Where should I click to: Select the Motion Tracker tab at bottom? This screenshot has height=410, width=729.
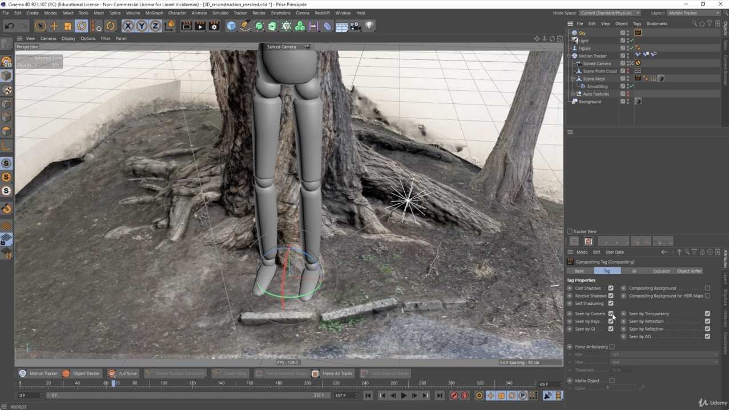[39, 373]
